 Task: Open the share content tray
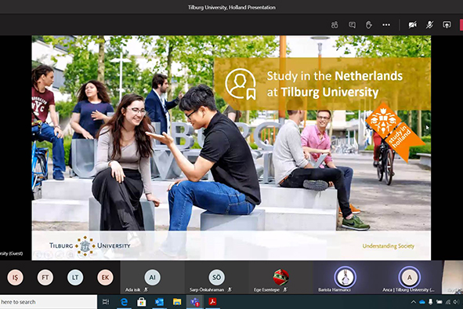pyautogui.click(x=447, y=25)
